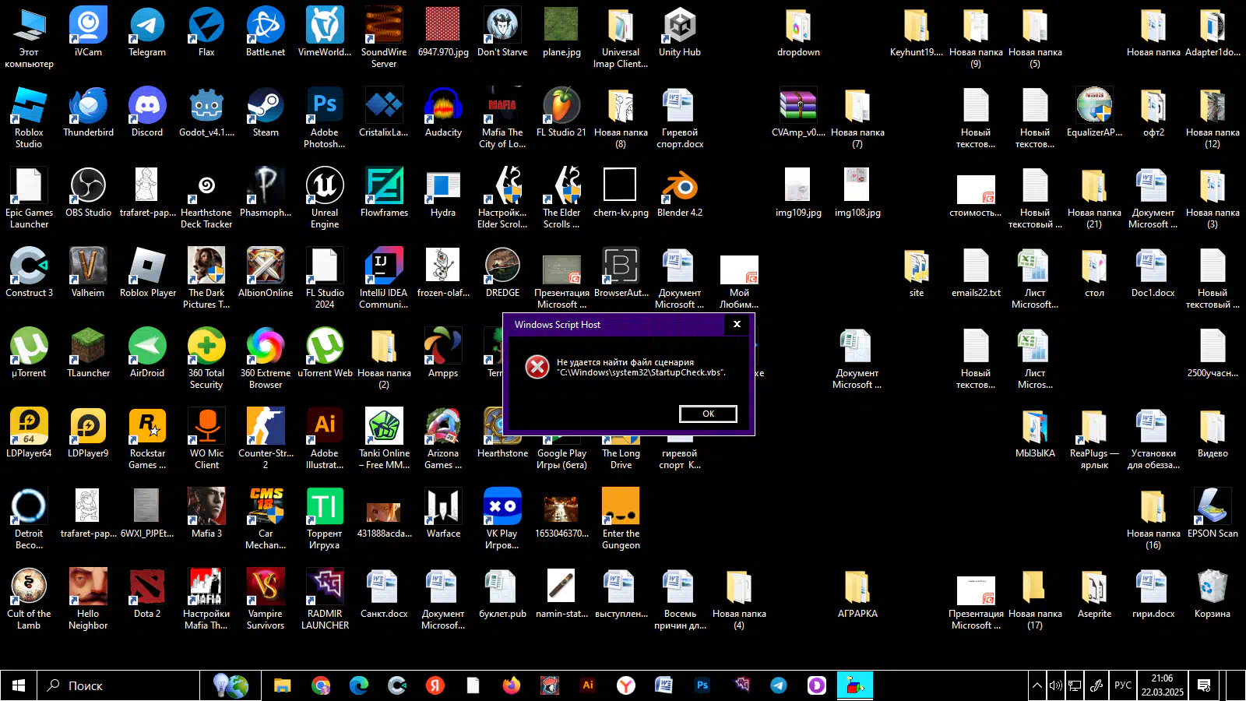Open Word from the taskbar
The image size is (1246, 701).
(x=663, y=685)
